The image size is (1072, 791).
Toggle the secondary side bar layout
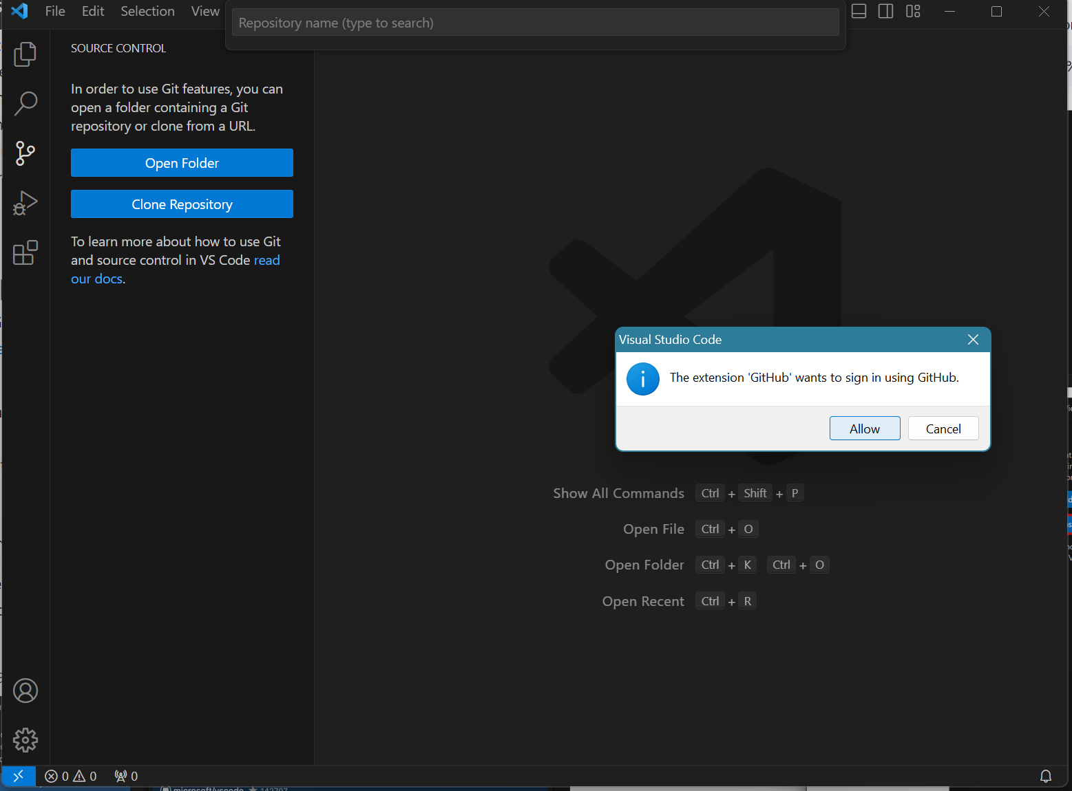[886, 11]
